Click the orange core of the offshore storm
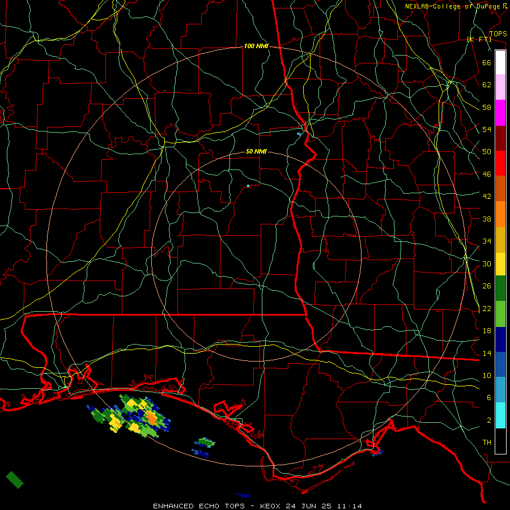 (151, 417)
